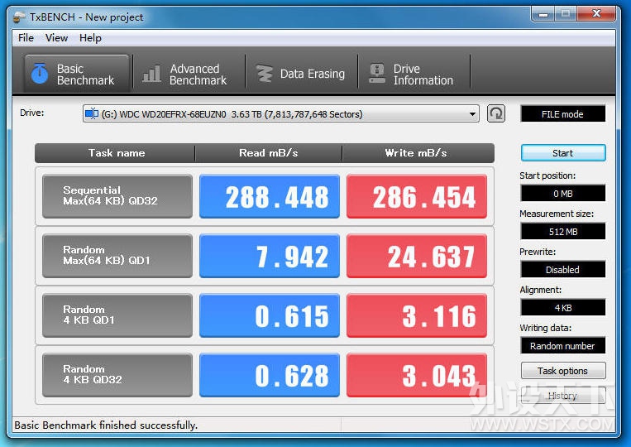Click the Basic Benchmark stopwatch icon

(40, 74)
